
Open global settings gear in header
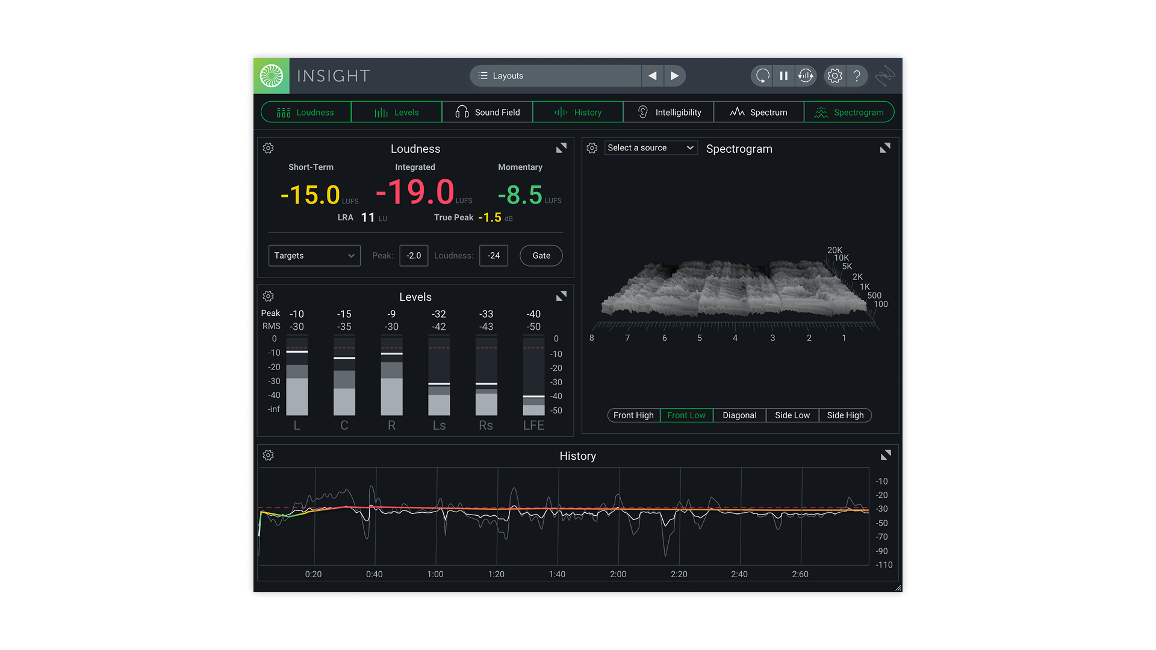point(834,76)
